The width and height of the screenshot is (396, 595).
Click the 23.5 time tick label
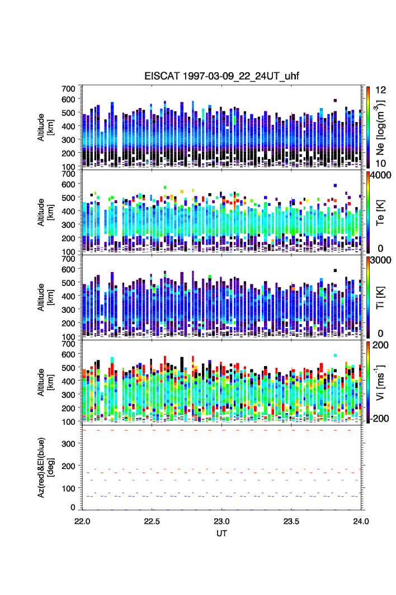[x=291, y=521]
